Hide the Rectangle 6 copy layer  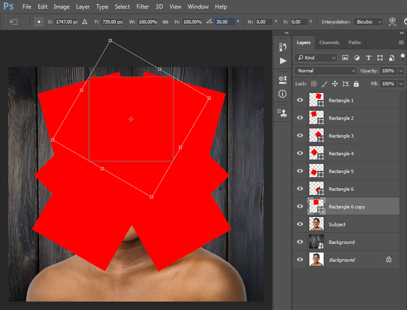click(300, 206)
